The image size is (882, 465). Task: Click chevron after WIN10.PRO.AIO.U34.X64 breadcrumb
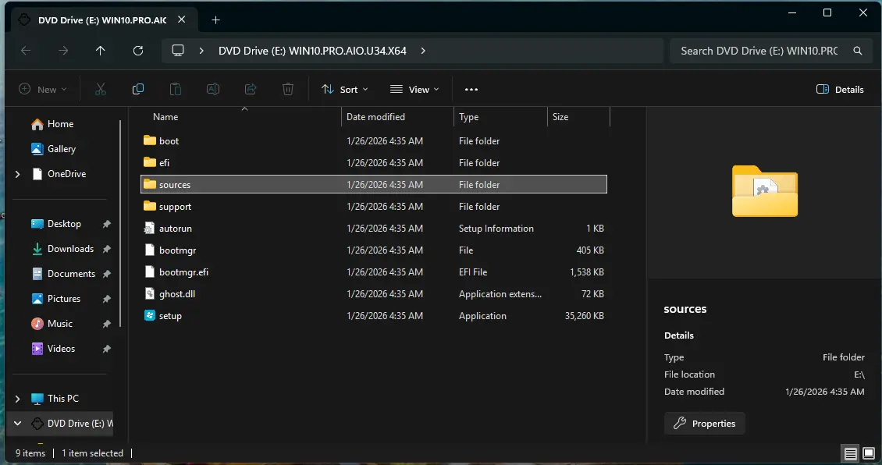pyautogui.click(x=423, y=51)
